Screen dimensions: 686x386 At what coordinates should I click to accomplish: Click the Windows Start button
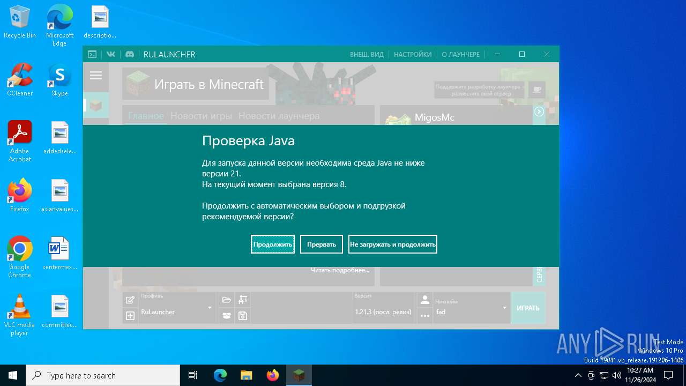point(13,375)
